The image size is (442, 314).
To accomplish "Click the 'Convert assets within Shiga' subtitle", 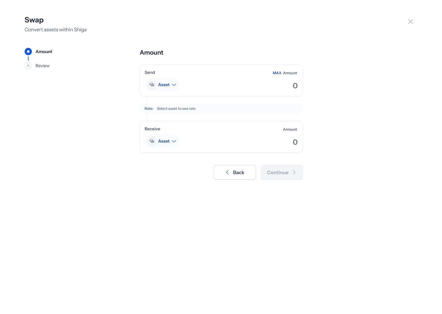I will [56, 30].
